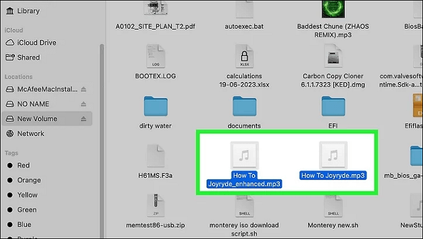The width and height of the screenshot is (423, 239).
Task: Click the NO NAME drive icon
Action: [10, 104]
